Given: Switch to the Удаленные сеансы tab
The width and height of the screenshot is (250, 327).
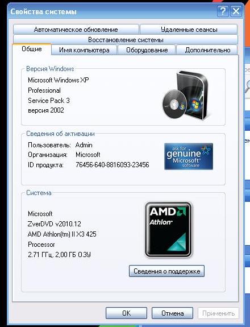Looking at the screenshot, I should (x=189, y=30).
